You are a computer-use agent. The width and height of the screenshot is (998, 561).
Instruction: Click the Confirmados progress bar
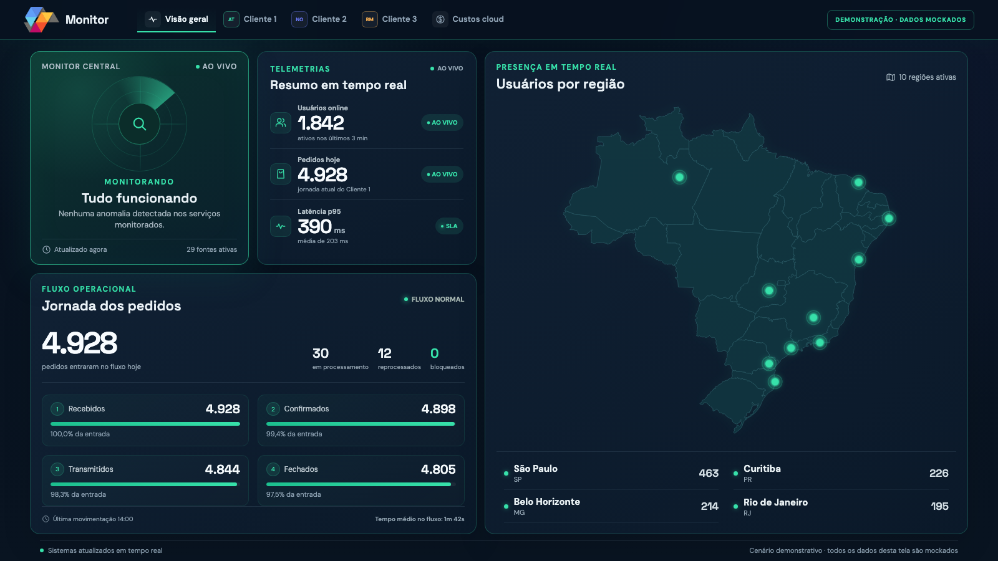point(361,424)
